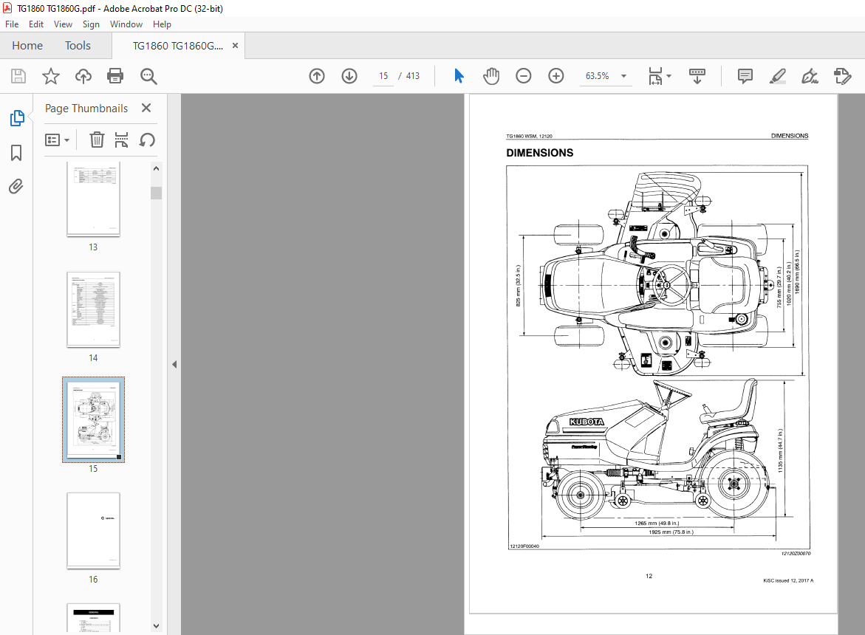Click the Stamp tool icon
865x635 pixels.
[x=842, y=76]
